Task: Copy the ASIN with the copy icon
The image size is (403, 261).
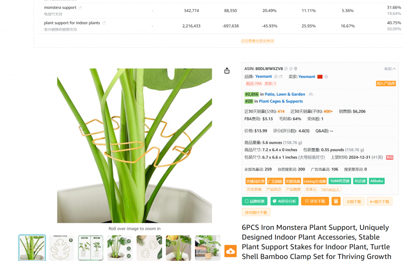Action: (286, 68)
